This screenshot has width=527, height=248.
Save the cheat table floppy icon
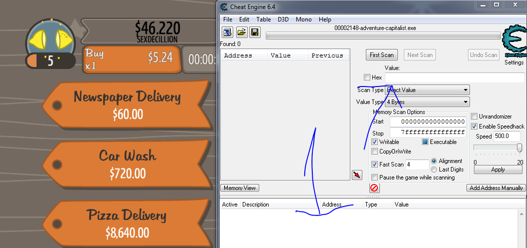254,32
